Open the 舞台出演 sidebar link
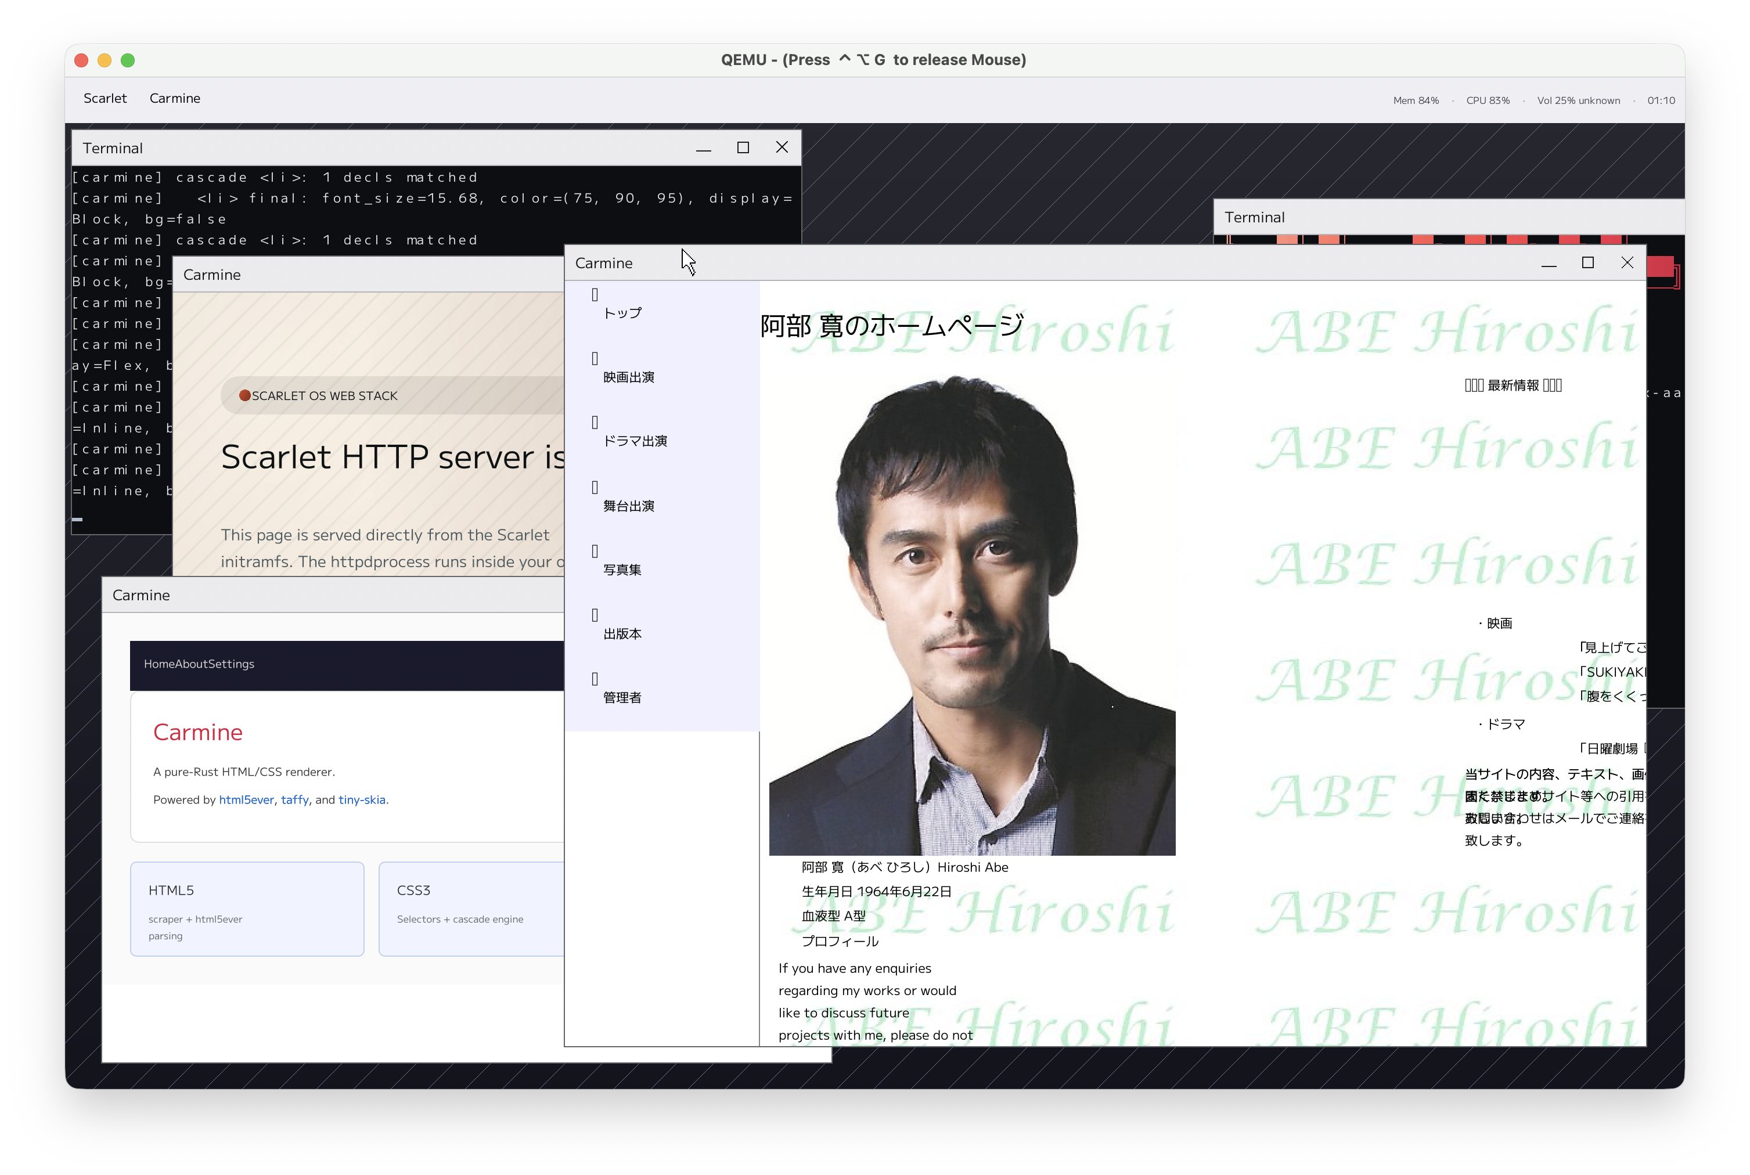 point(629,506)
